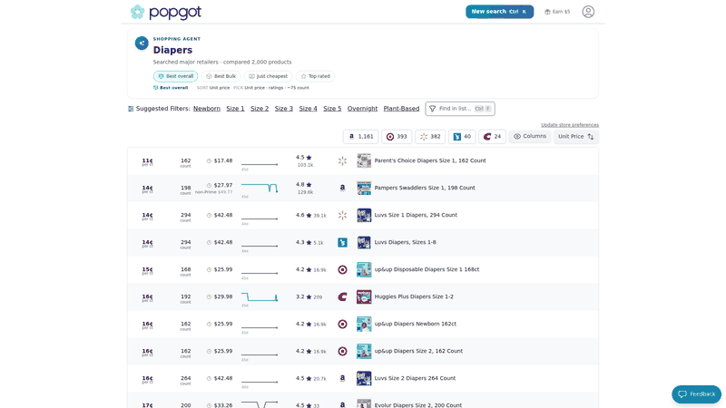Click Amazon icon on Pampers Swaddlers row

click(342, 188)
